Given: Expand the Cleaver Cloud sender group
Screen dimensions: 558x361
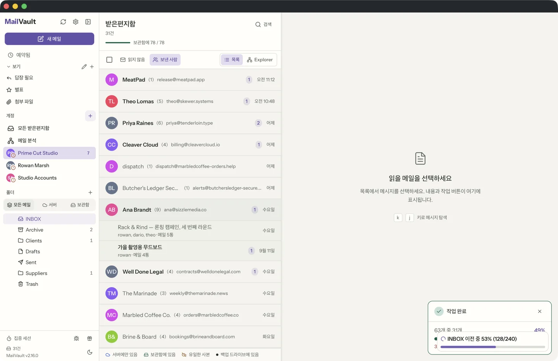Looking at the screenshot, I should point(190,145).
